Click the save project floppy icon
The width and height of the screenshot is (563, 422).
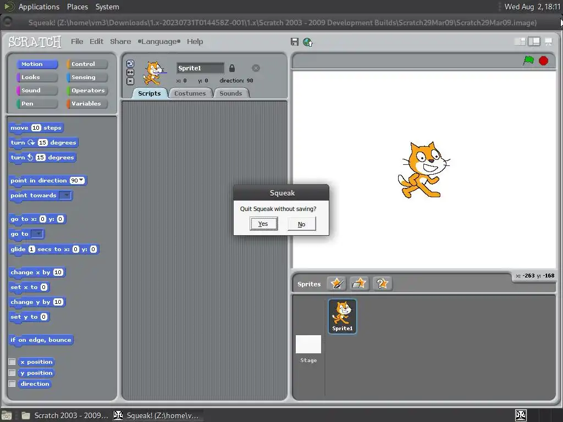295,42
